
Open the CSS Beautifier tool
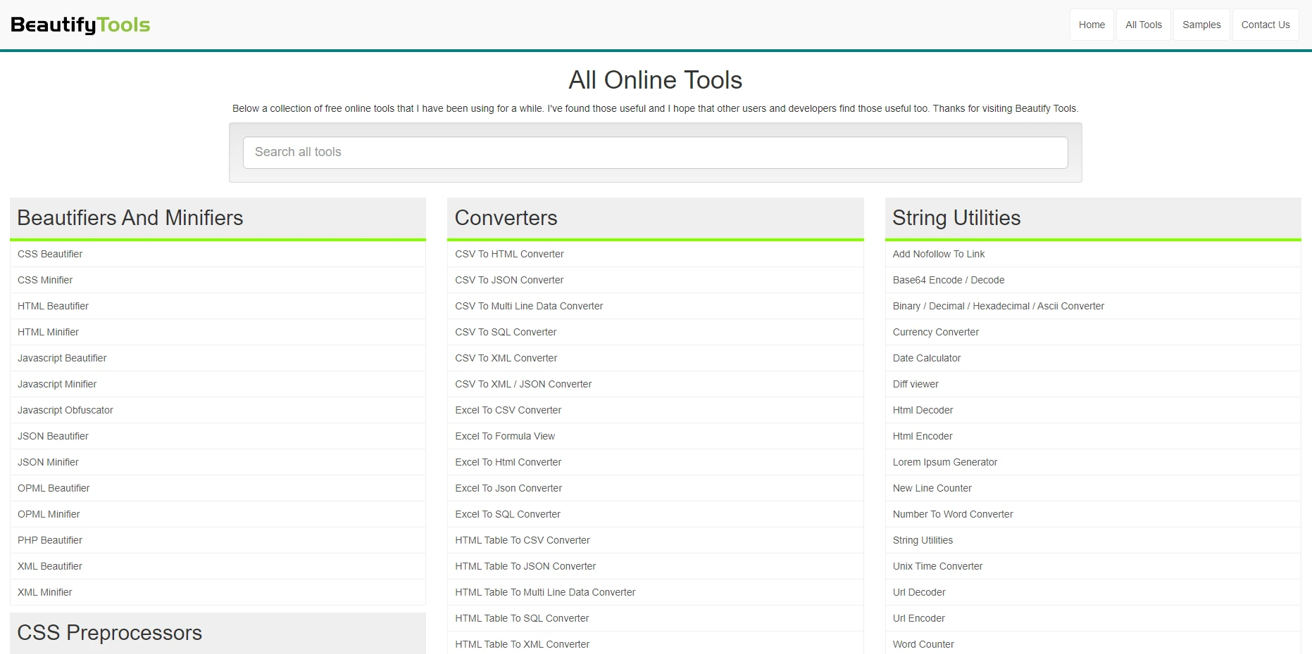coord(50,254)
